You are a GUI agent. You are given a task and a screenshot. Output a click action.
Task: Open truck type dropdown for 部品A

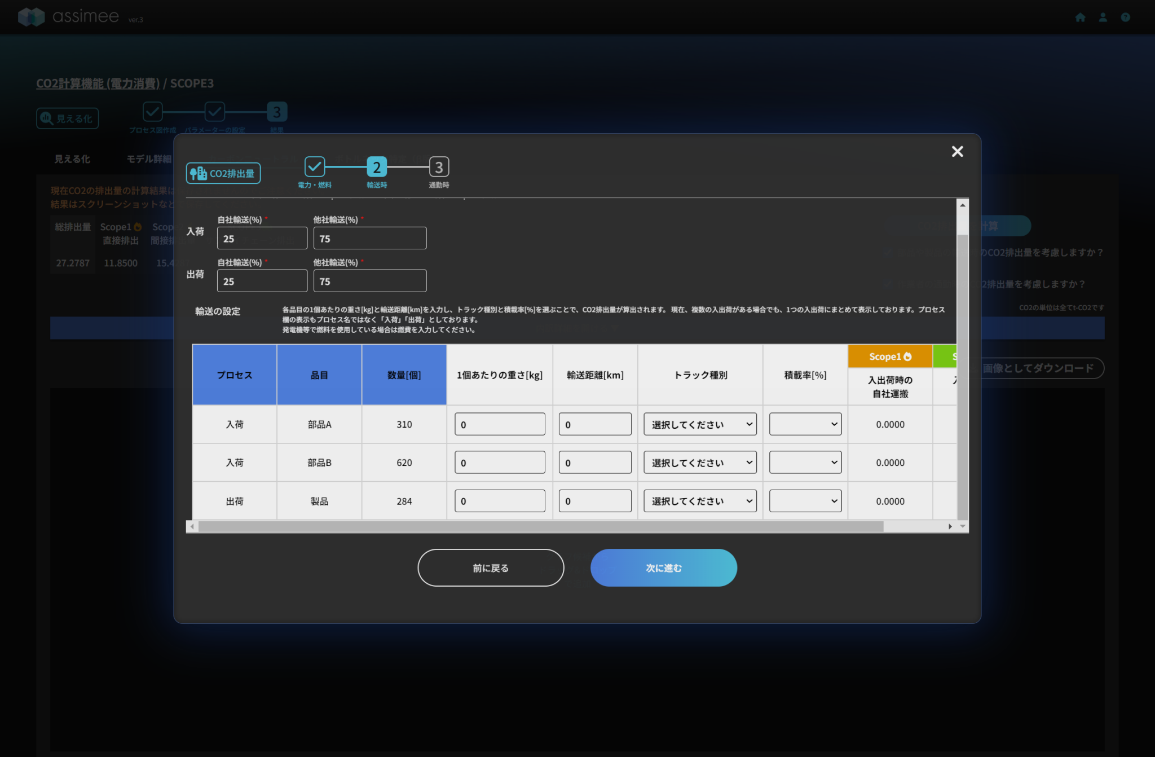[x=700, y=424]
